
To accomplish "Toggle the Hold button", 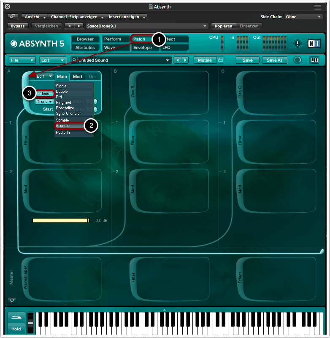I will pos(16,329).
